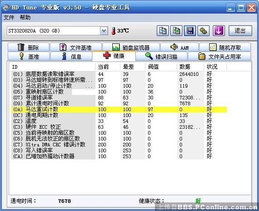Open the 帮助 menu
Screen dimensions: 259x211
point(25,18)
